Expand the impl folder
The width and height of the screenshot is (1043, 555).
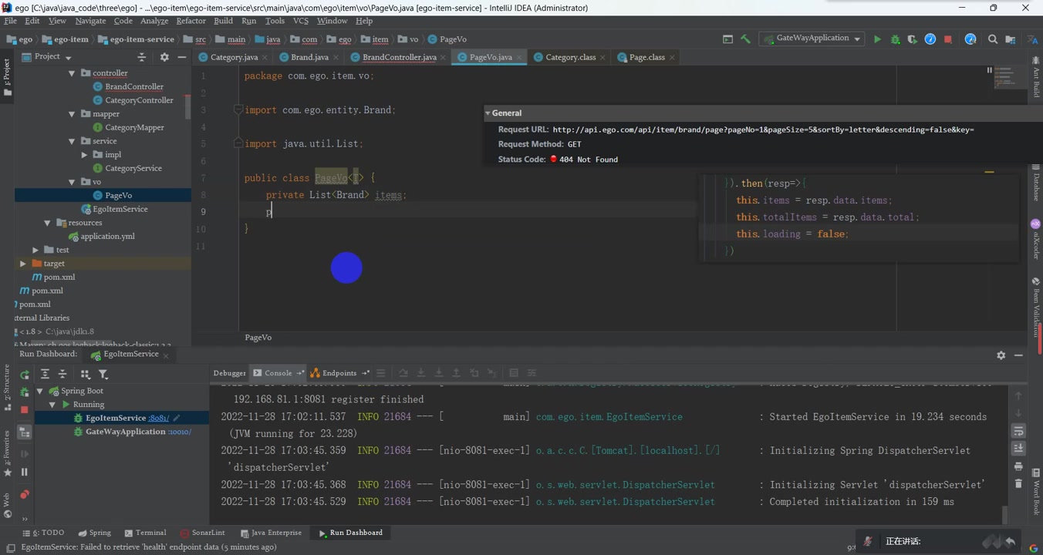[84, 155]
